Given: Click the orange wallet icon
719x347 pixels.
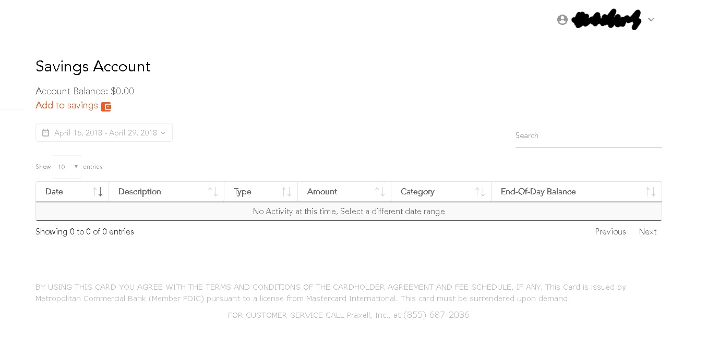Looking at the screenshot, I should [x=106, y=107].
